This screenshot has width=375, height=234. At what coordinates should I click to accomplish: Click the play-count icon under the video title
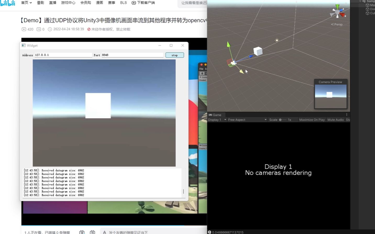point(24,29)
